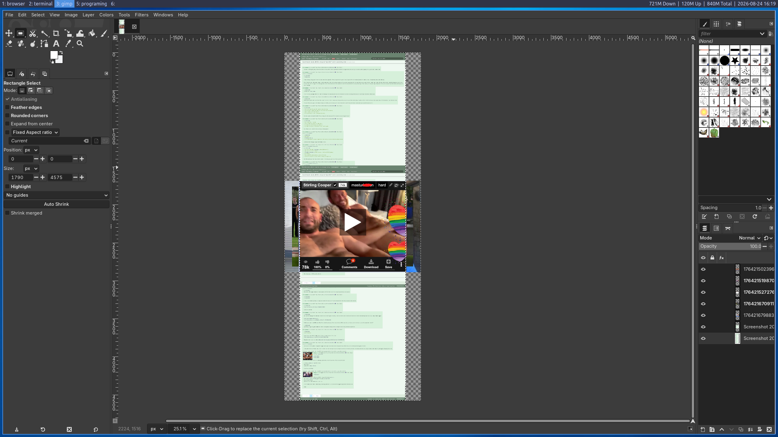Raise the selected layer one step
This screenshot has height=437, width=778.
click(722, 429)
